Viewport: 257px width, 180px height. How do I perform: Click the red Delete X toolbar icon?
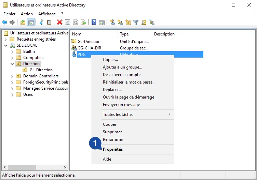pyautogui.click(x=59, y=22)
